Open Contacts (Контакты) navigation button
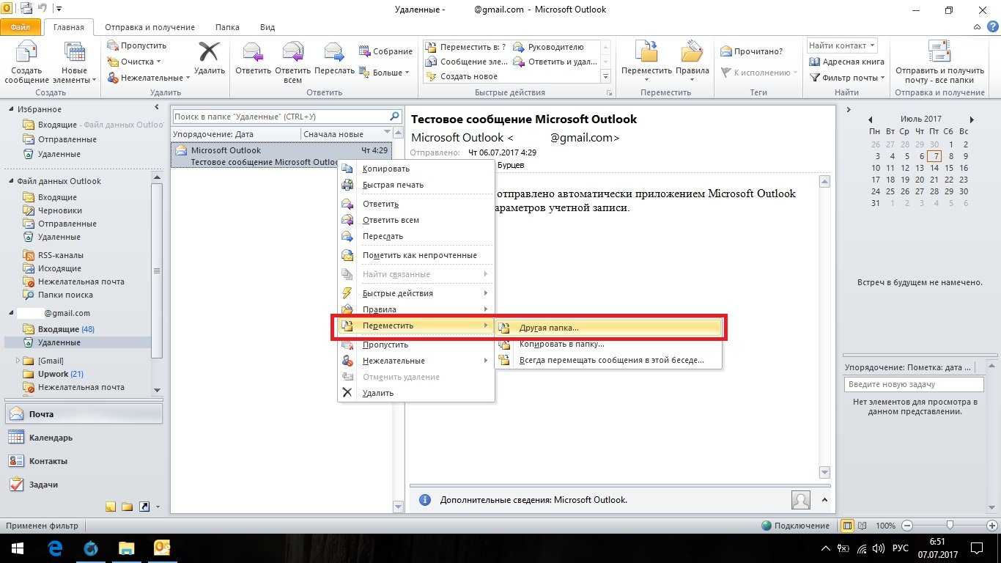1001x563 pixels. [x=84, y=461]
